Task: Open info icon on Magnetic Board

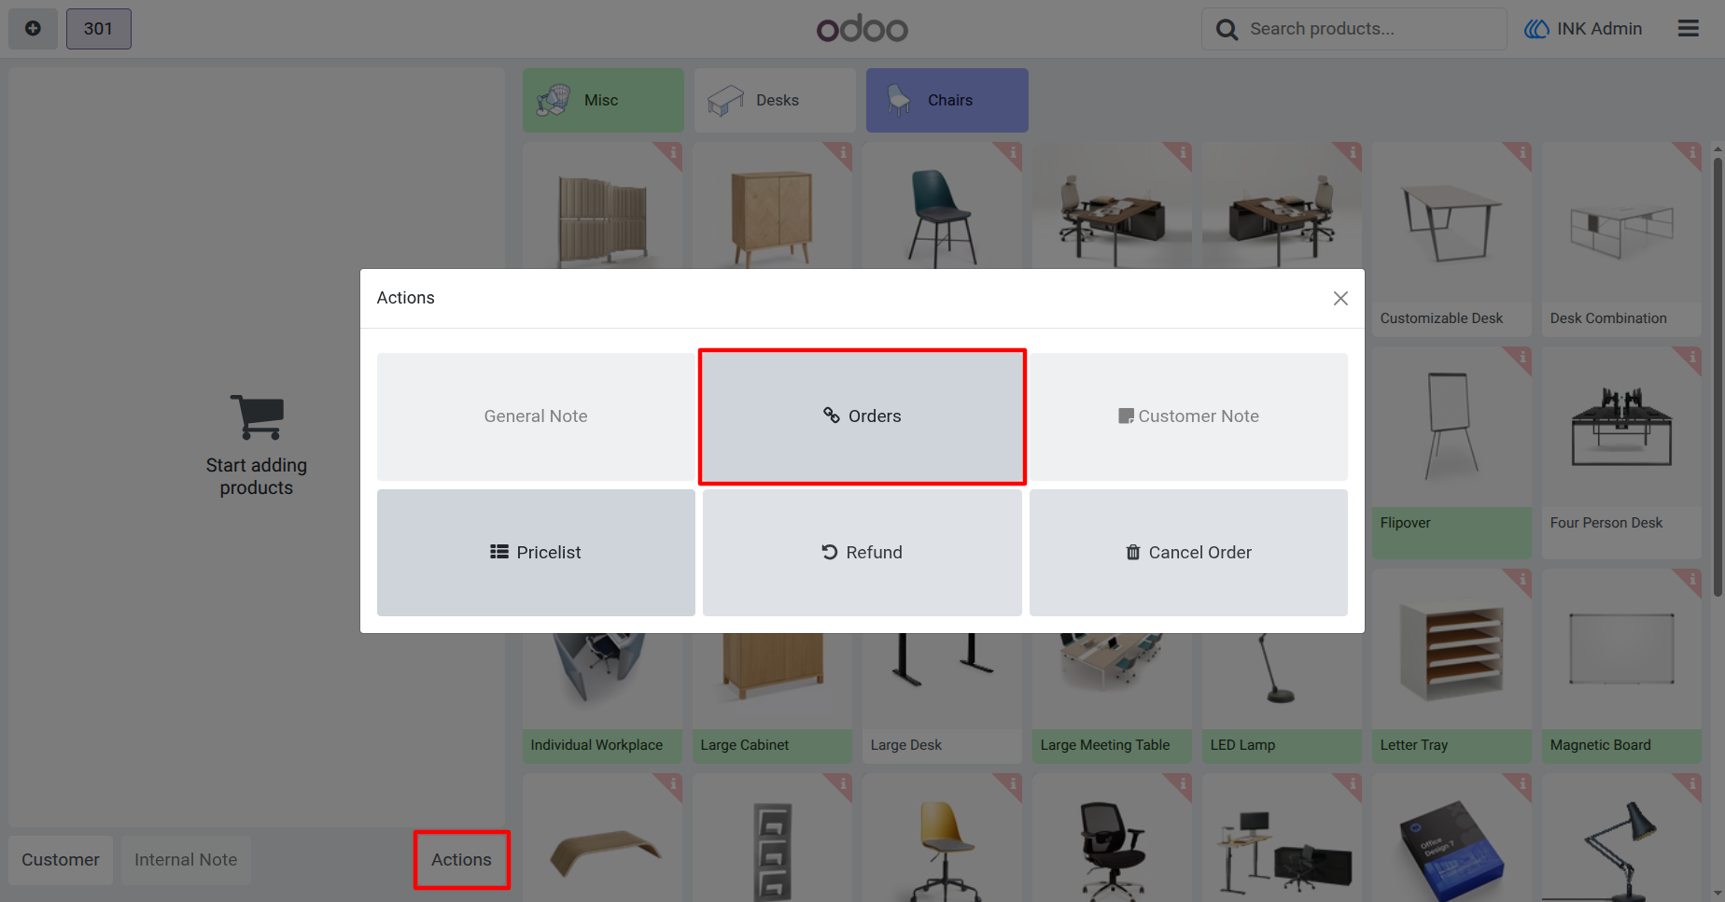Action: pos(1691,579)
